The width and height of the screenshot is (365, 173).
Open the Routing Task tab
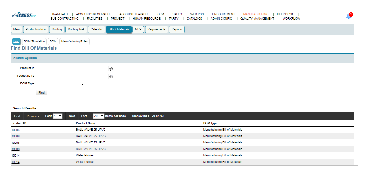click(76, 29)
